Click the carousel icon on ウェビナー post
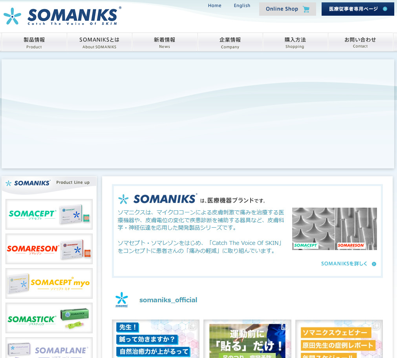Screen dimensions: 397x358 point(376,326)
